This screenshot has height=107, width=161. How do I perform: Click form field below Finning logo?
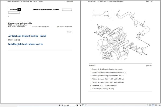tap(14, 13)
